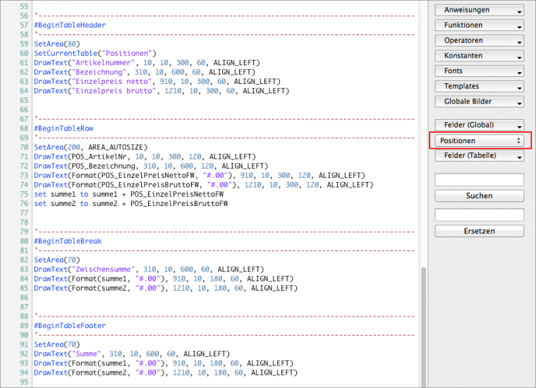Click the SetArea(80) line
Screen dimensions: 536x388
(x=56, y=44)
